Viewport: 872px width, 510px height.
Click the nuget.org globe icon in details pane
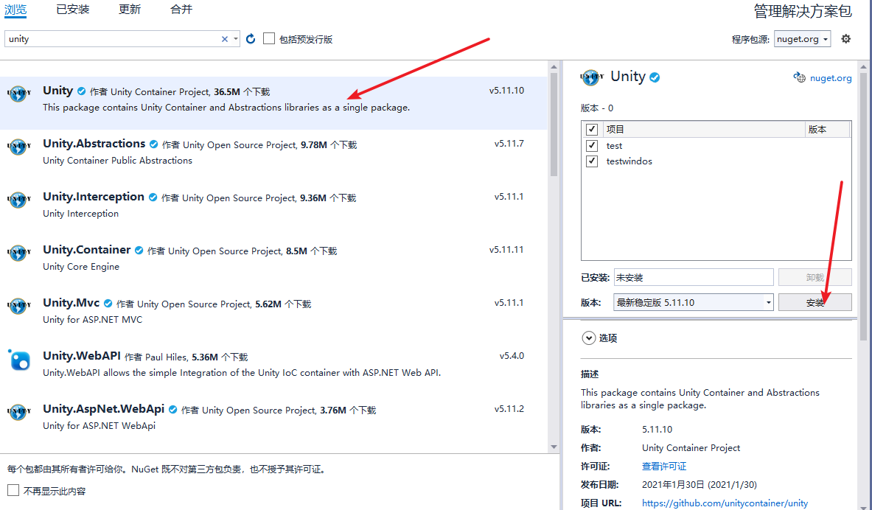(800, 77)
